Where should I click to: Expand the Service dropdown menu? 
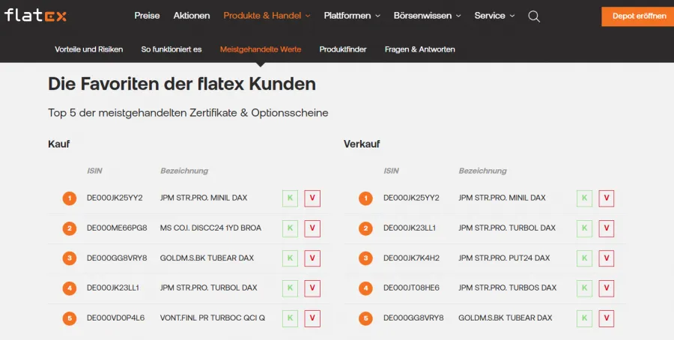point(494,16)
